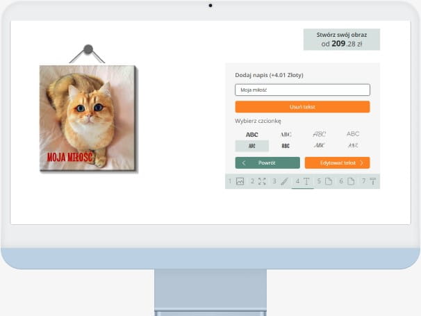Select step 3 brush icon

click(284, 181)
